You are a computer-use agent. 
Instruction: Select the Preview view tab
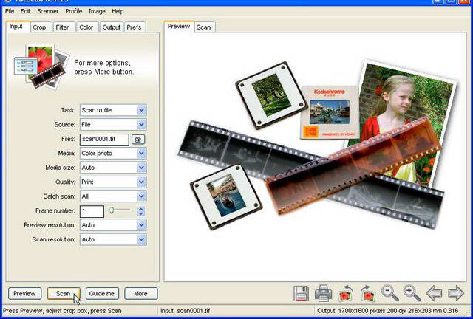click(179, 27)
